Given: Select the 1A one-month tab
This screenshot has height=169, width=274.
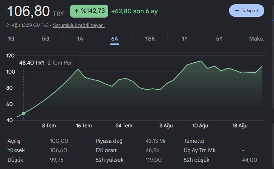Looking at the screenshot, I should click(80, 38).
